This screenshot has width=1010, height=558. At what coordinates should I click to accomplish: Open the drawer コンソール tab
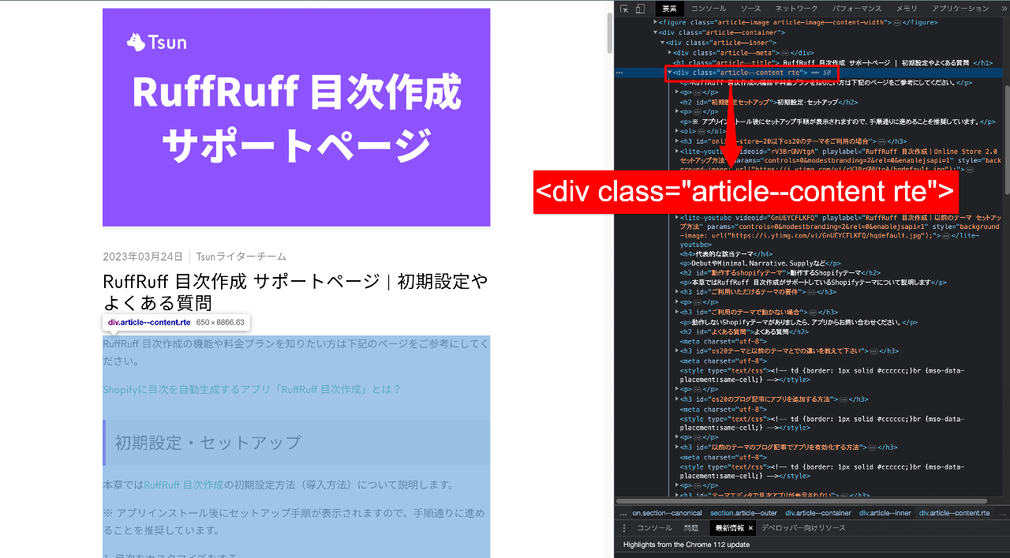point(654,528)
